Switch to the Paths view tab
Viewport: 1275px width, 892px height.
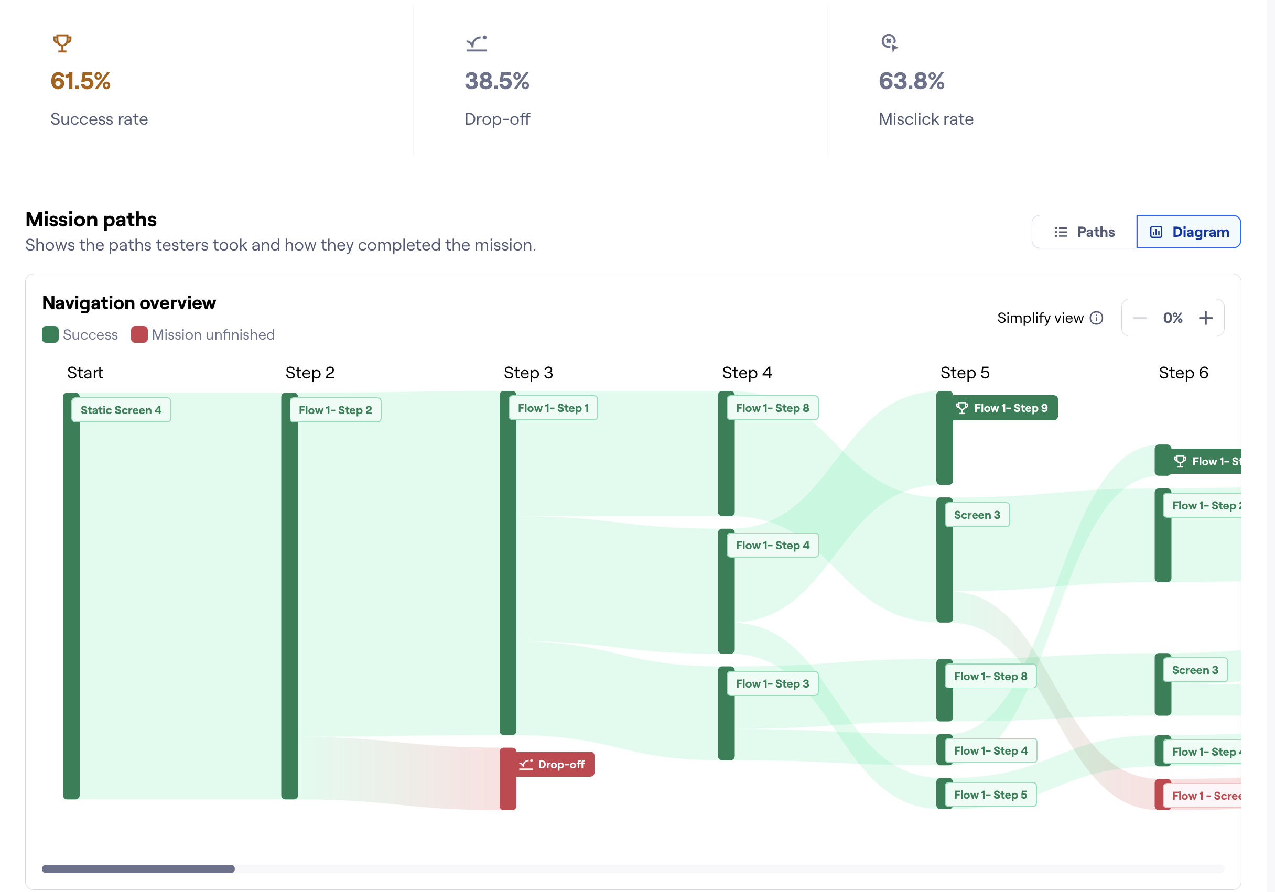click(1084, 232)
